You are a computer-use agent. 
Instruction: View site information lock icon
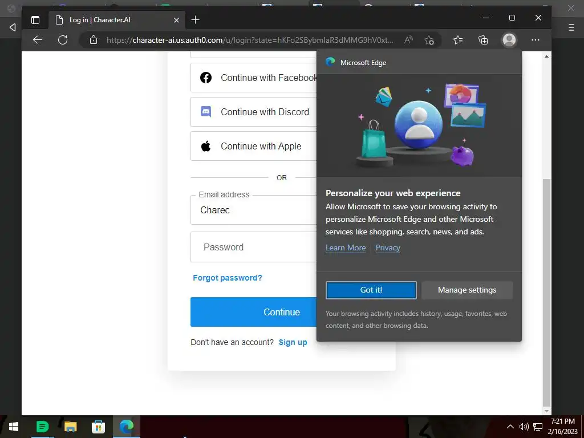[x=94, y=40]
